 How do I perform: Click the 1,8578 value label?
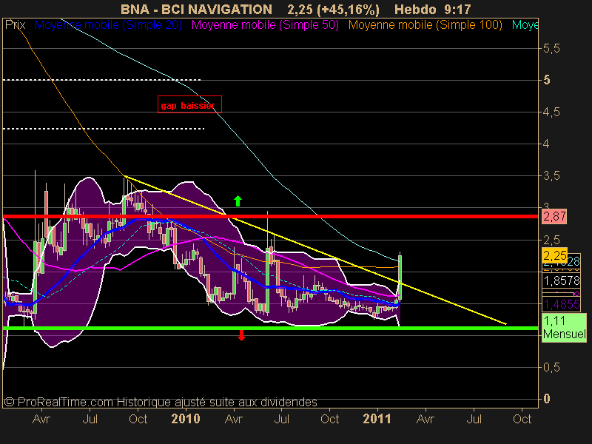click(562, 280)
